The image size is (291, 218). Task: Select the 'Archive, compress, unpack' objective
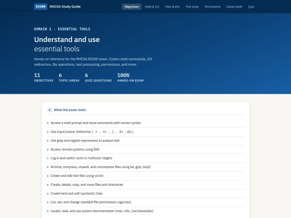(145, 167)
